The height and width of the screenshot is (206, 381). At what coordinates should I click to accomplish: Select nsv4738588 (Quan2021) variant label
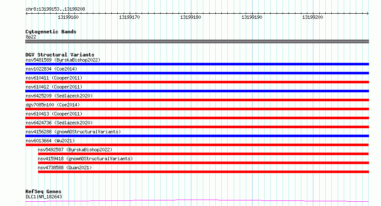point(65,168)
